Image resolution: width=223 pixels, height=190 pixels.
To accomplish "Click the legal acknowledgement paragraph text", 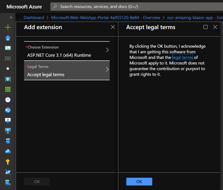I will pos(168,60).
